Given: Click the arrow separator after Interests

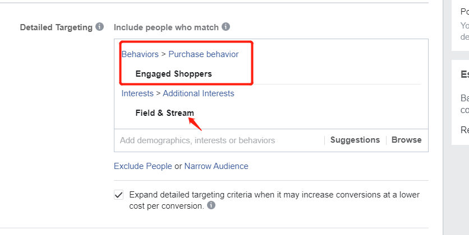Looking at the screenshot, I should coord(158,93).
